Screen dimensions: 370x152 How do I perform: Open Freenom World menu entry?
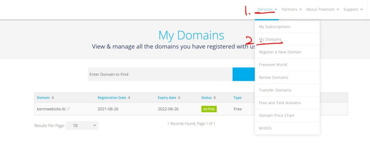[273, 65]
